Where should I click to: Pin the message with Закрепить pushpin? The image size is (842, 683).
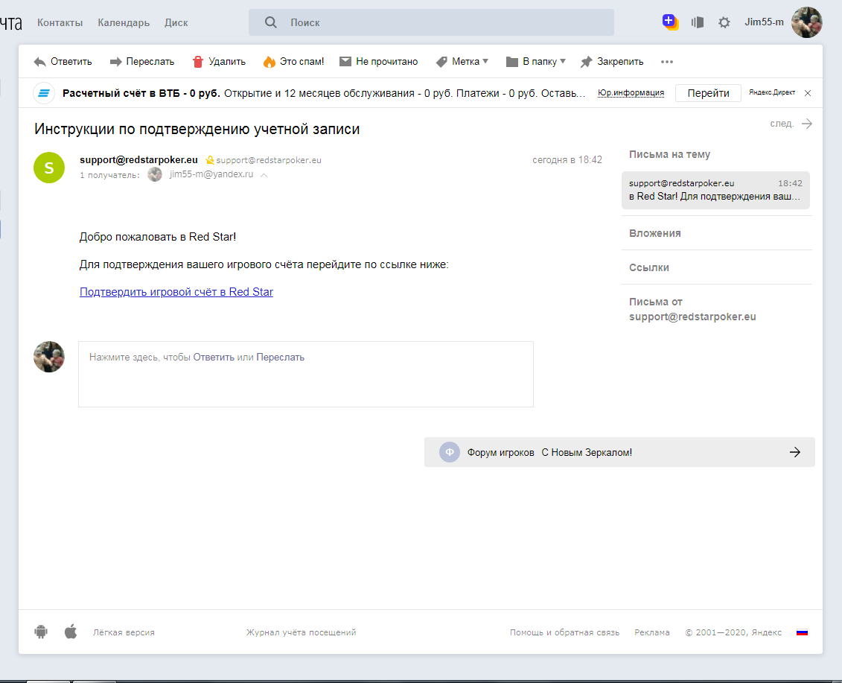[587, 62]
